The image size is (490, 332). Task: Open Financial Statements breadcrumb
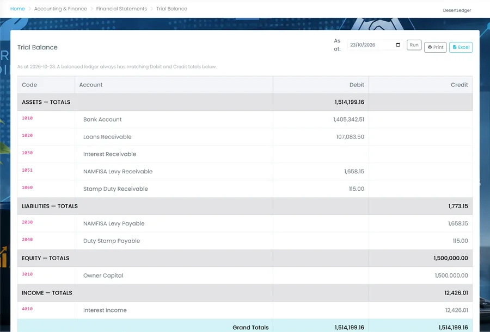coord(121,9)
